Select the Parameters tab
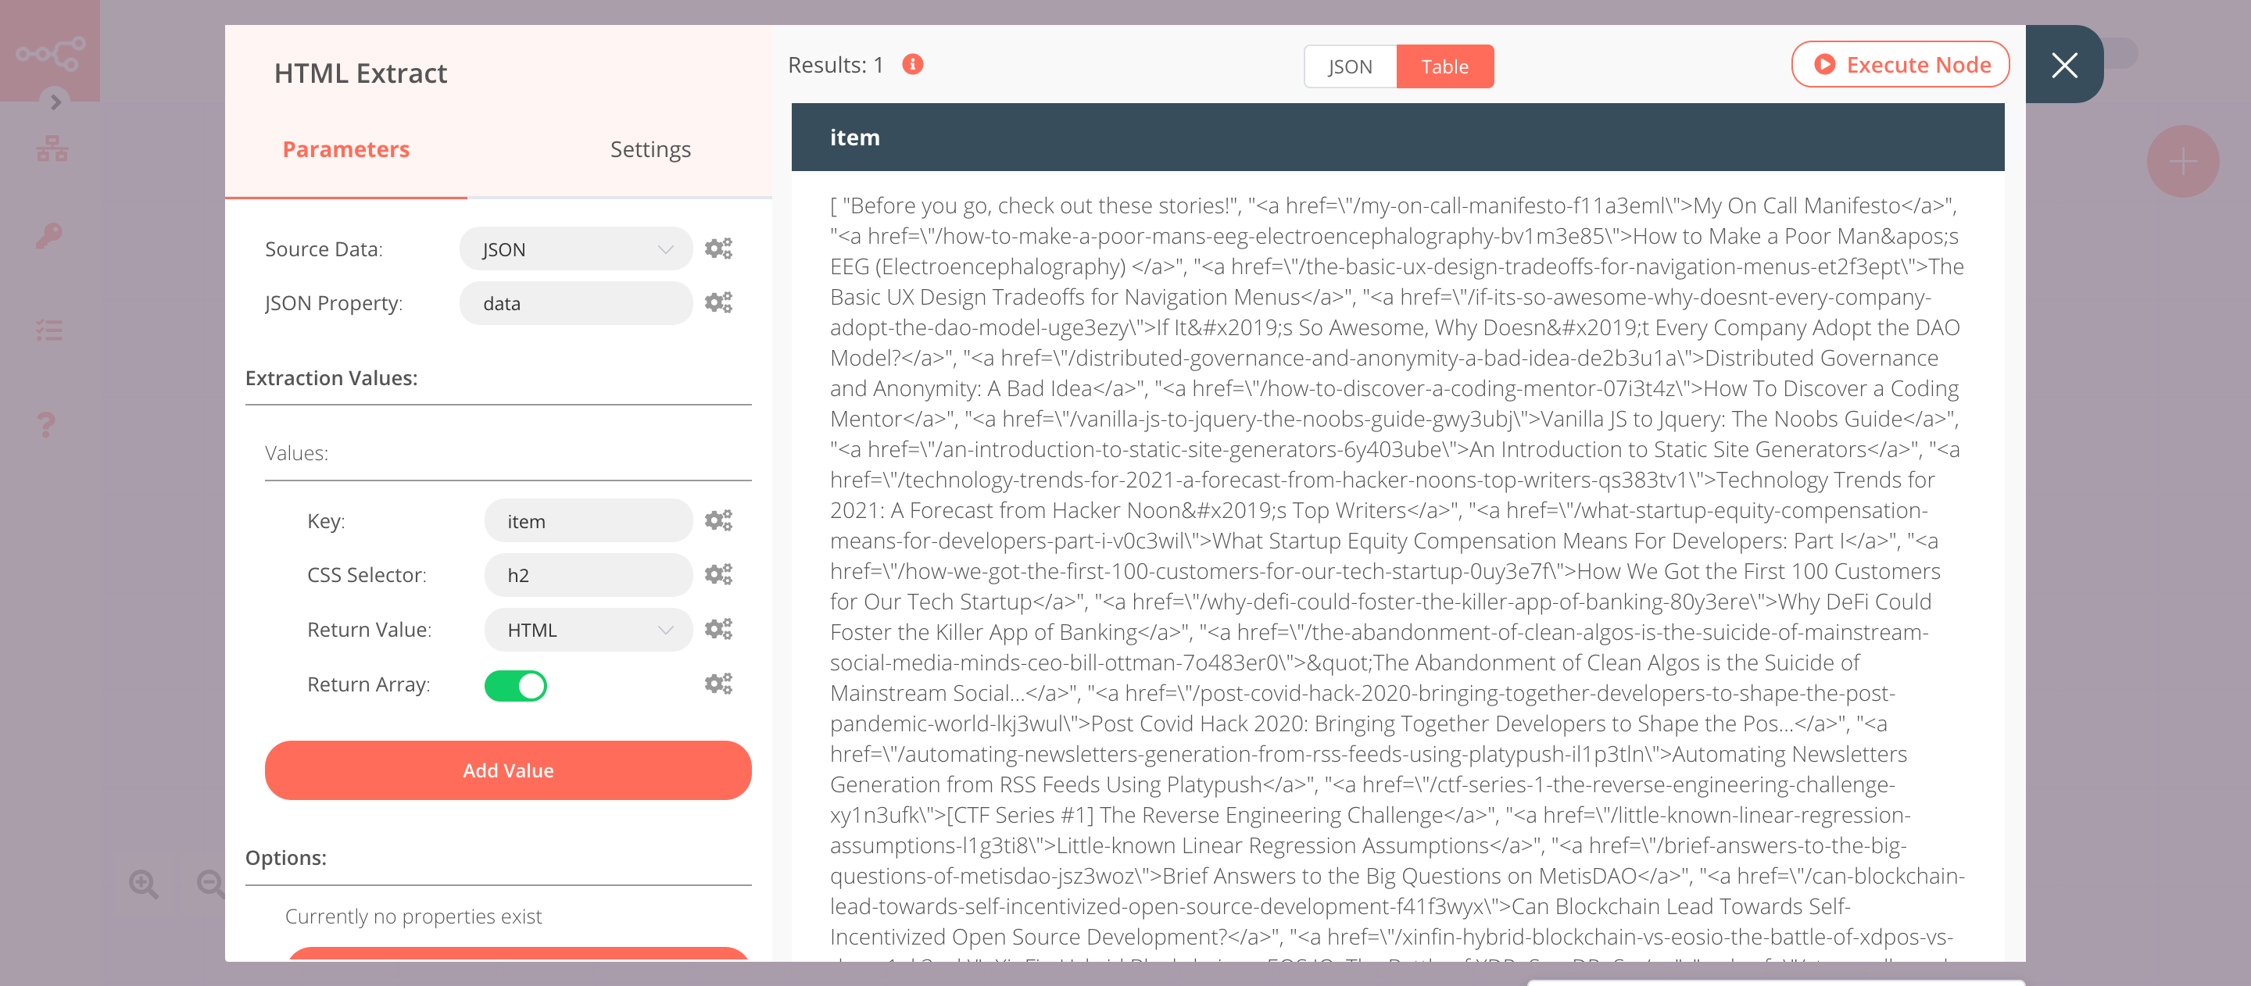Image resolution: width=2251 pixels, height=986 pixels. pos(345,148)
